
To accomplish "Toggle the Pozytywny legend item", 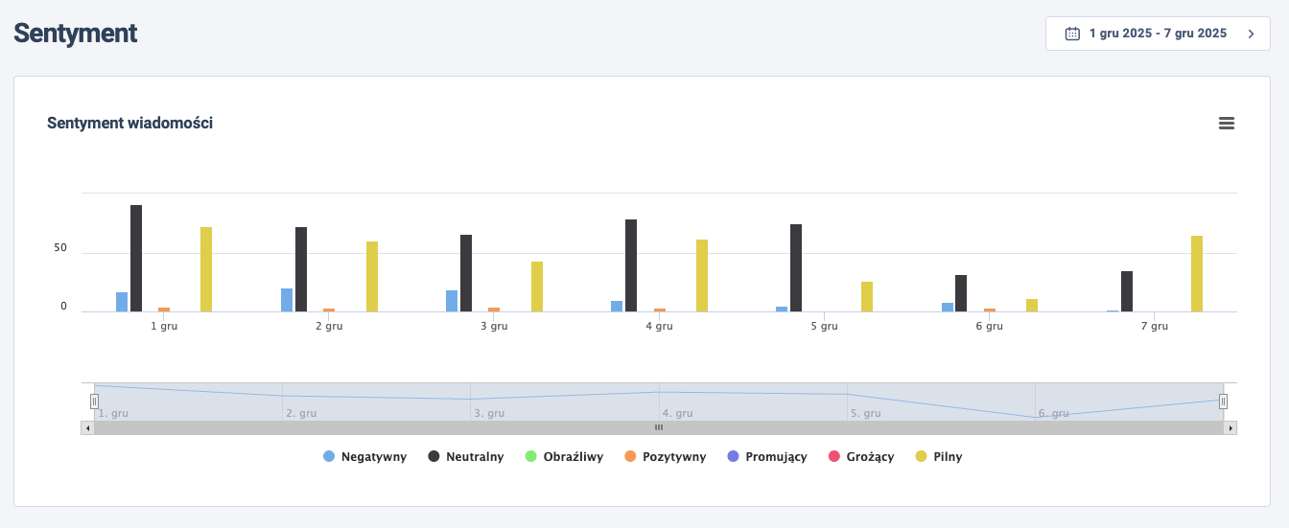I will click(665, 457).
